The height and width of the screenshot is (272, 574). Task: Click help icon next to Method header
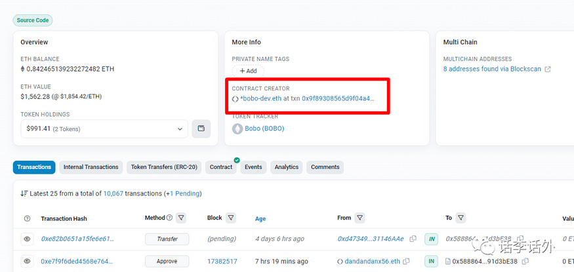(x=169, y=218)
